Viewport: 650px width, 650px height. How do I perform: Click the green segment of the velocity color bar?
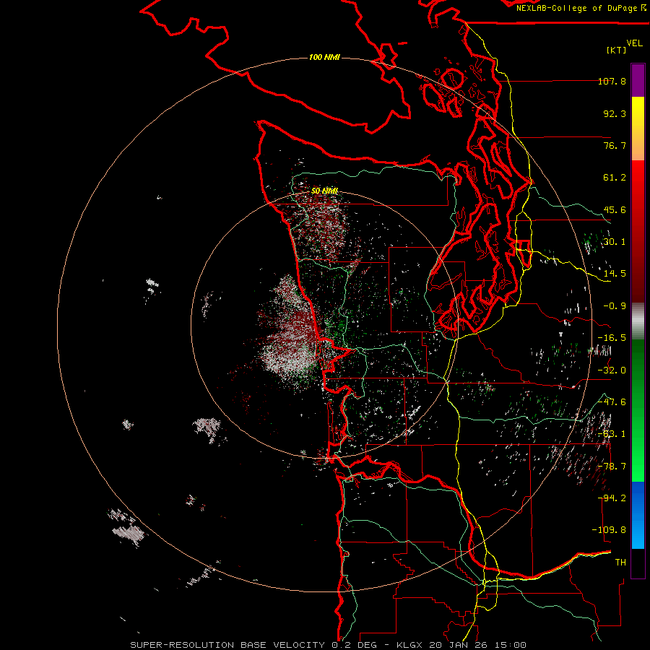tap(638, 411)
